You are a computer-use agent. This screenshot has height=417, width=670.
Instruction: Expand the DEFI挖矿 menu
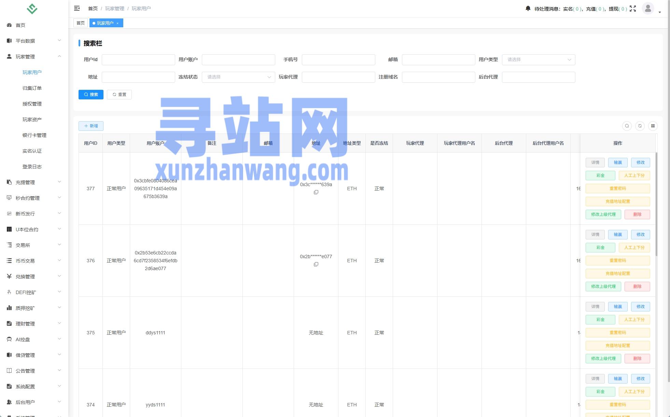tap(34, 292)
